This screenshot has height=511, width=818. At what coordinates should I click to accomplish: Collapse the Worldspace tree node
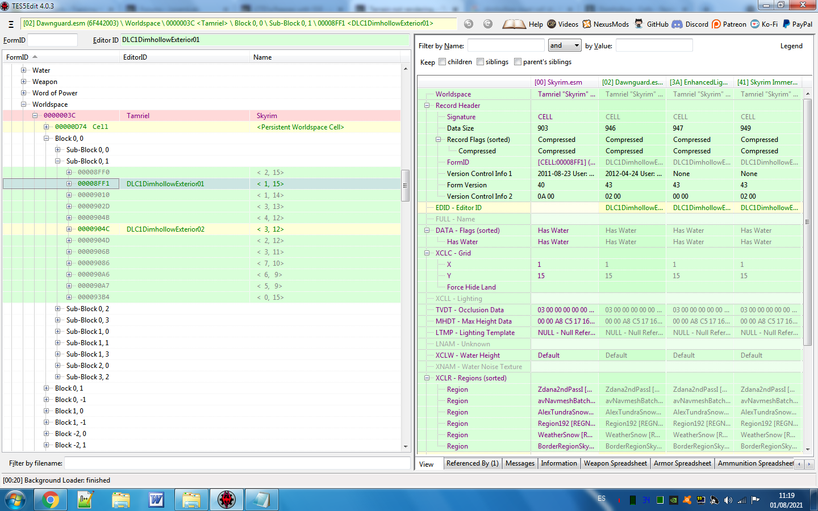coord(24,104)
